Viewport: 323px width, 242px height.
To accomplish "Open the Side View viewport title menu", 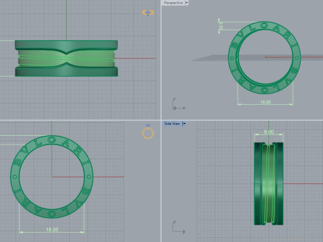I will [172, 124].
